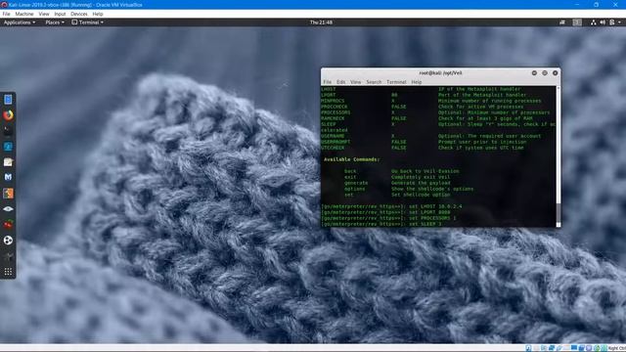Screen dimensions: 626x352
Task: Expand the system menu arrow at the panel's right end
Action: (x=619, y=22)
